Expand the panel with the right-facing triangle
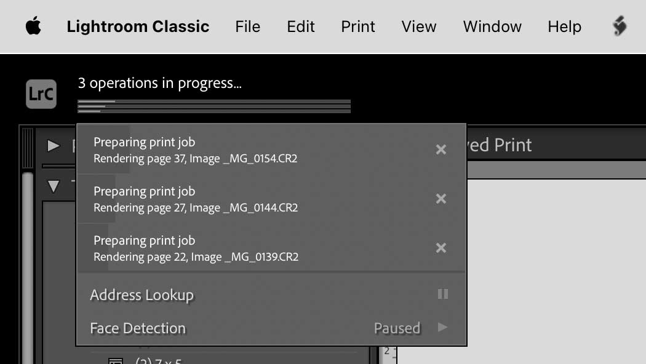Viewport: 646px width, 364px height. pos(54,146)
